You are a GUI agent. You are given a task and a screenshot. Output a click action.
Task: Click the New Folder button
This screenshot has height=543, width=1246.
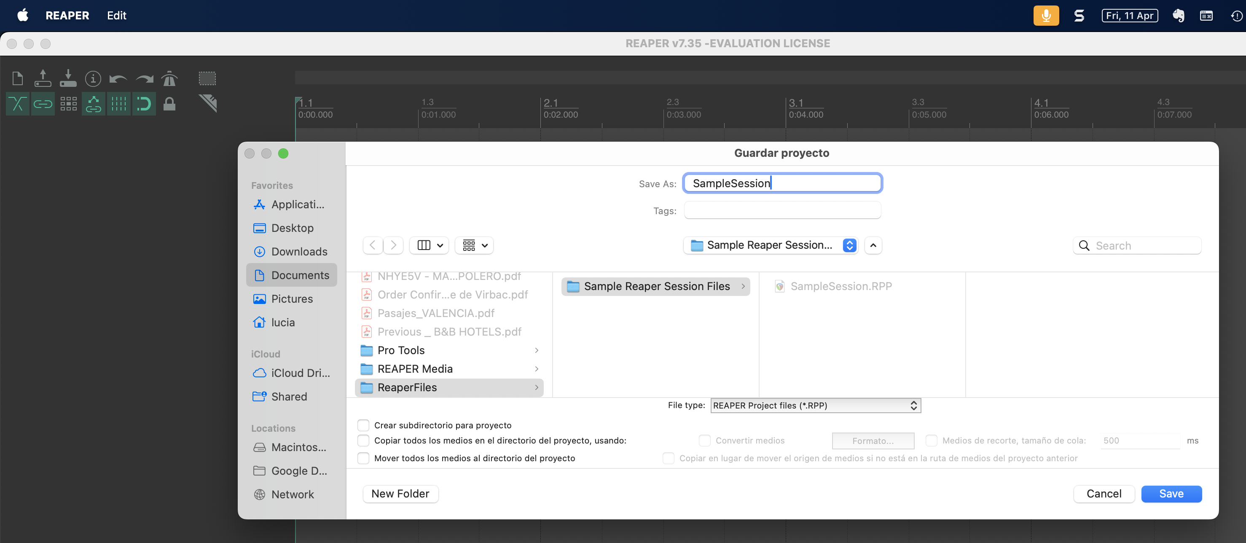tap(400, 494)
